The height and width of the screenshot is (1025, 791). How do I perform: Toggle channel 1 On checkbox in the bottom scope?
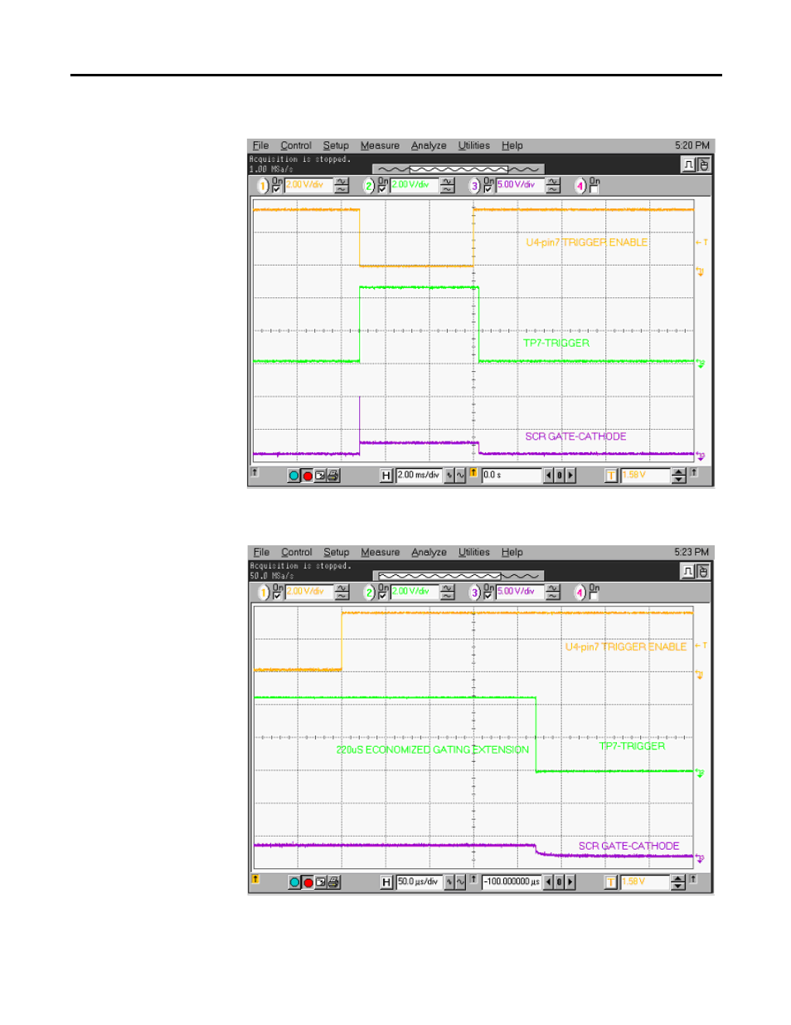click(x=277, y=596)
